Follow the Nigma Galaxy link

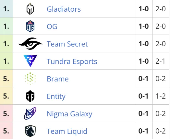point(69,114)
